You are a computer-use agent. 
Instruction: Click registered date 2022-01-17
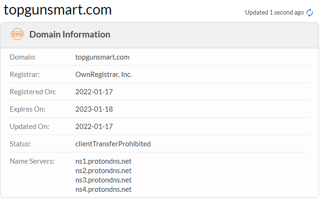coord(94,92)
